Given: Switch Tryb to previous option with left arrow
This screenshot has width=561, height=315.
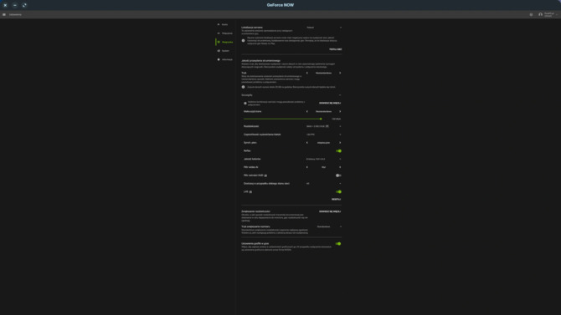Looking at the screenshot, I should click(307, 73).
